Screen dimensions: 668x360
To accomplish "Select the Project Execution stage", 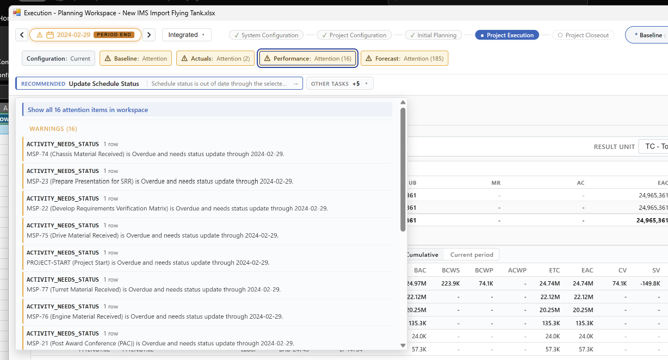I will click(x=507, y=35).
